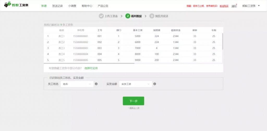Click info icon beside 员工姓名 dropdown
Screen dimensions: 267x131
[96, 84]
